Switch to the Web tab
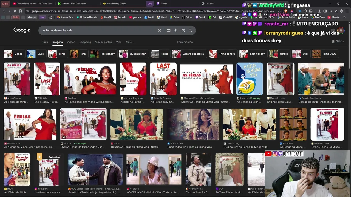Image resolution: width=351 pixels, height=197 pixels. pos(119,42)
